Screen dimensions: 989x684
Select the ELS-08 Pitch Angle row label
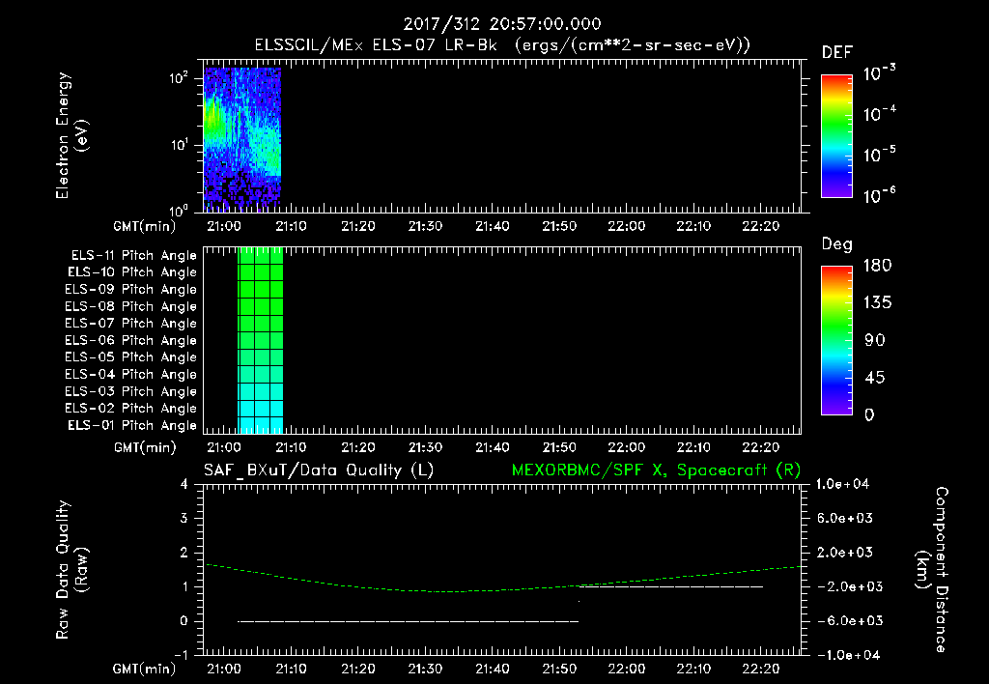point(131,306)
